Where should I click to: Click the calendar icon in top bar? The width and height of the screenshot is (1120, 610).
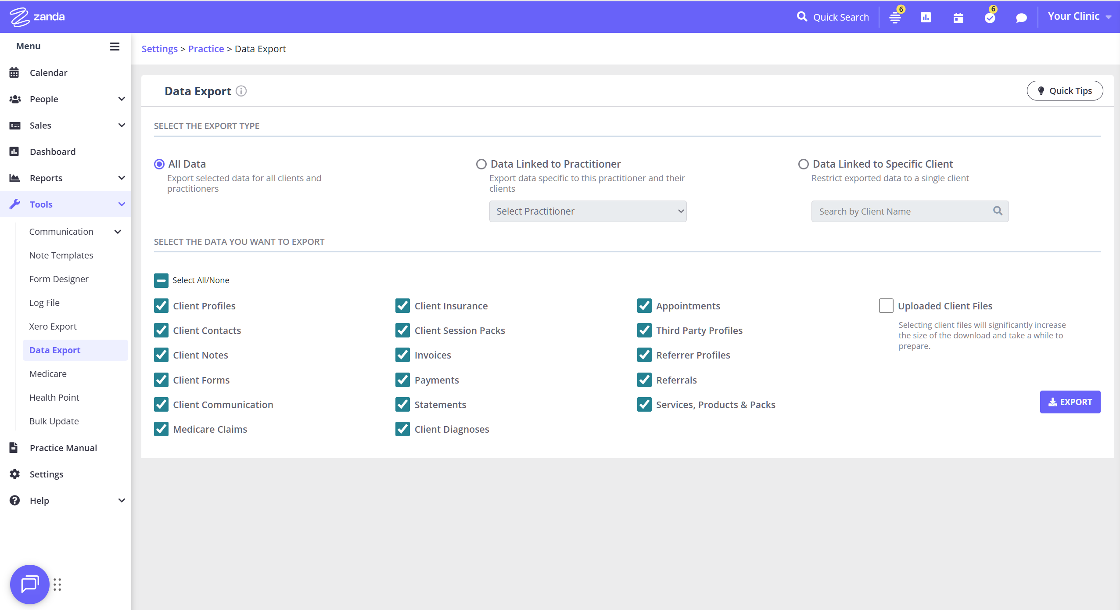(x=958, y=18)
